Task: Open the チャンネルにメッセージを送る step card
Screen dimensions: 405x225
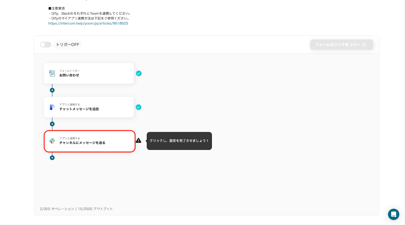Action: (90, 141)
